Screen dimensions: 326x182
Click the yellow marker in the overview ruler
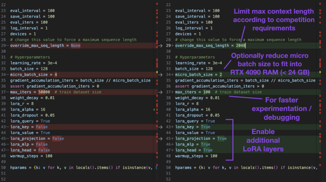[x=157, y=72]
